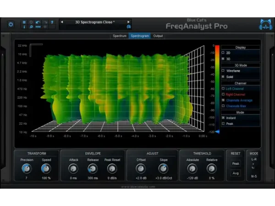This screenshot has height=206, width=275.
Task: Click the 3D spectrogram display
Action: tap(117, 88)
